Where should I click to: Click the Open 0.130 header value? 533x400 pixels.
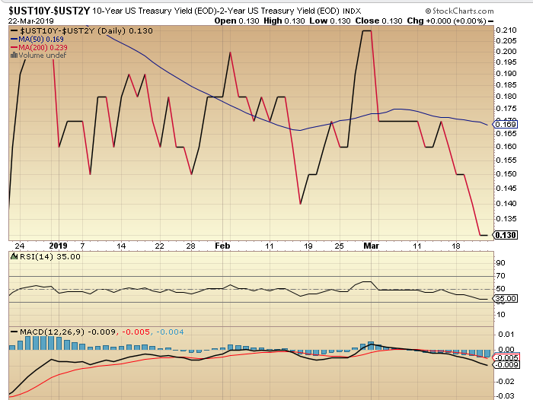(237, 21)
